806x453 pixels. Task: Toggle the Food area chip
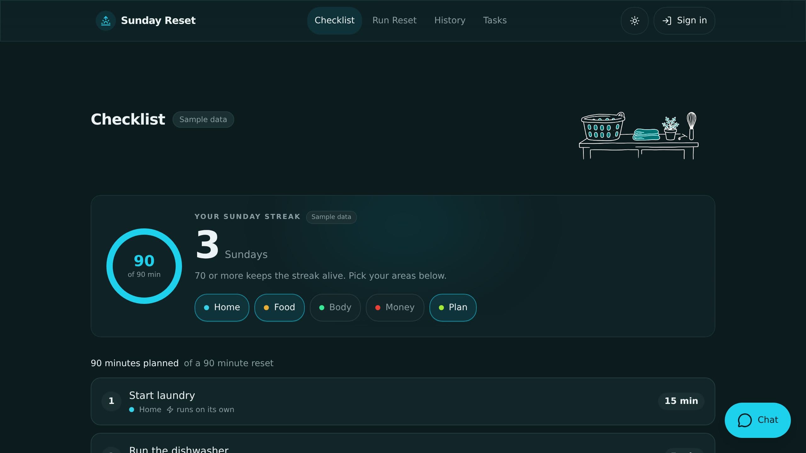pyautogui.click(x=279, y=307)
